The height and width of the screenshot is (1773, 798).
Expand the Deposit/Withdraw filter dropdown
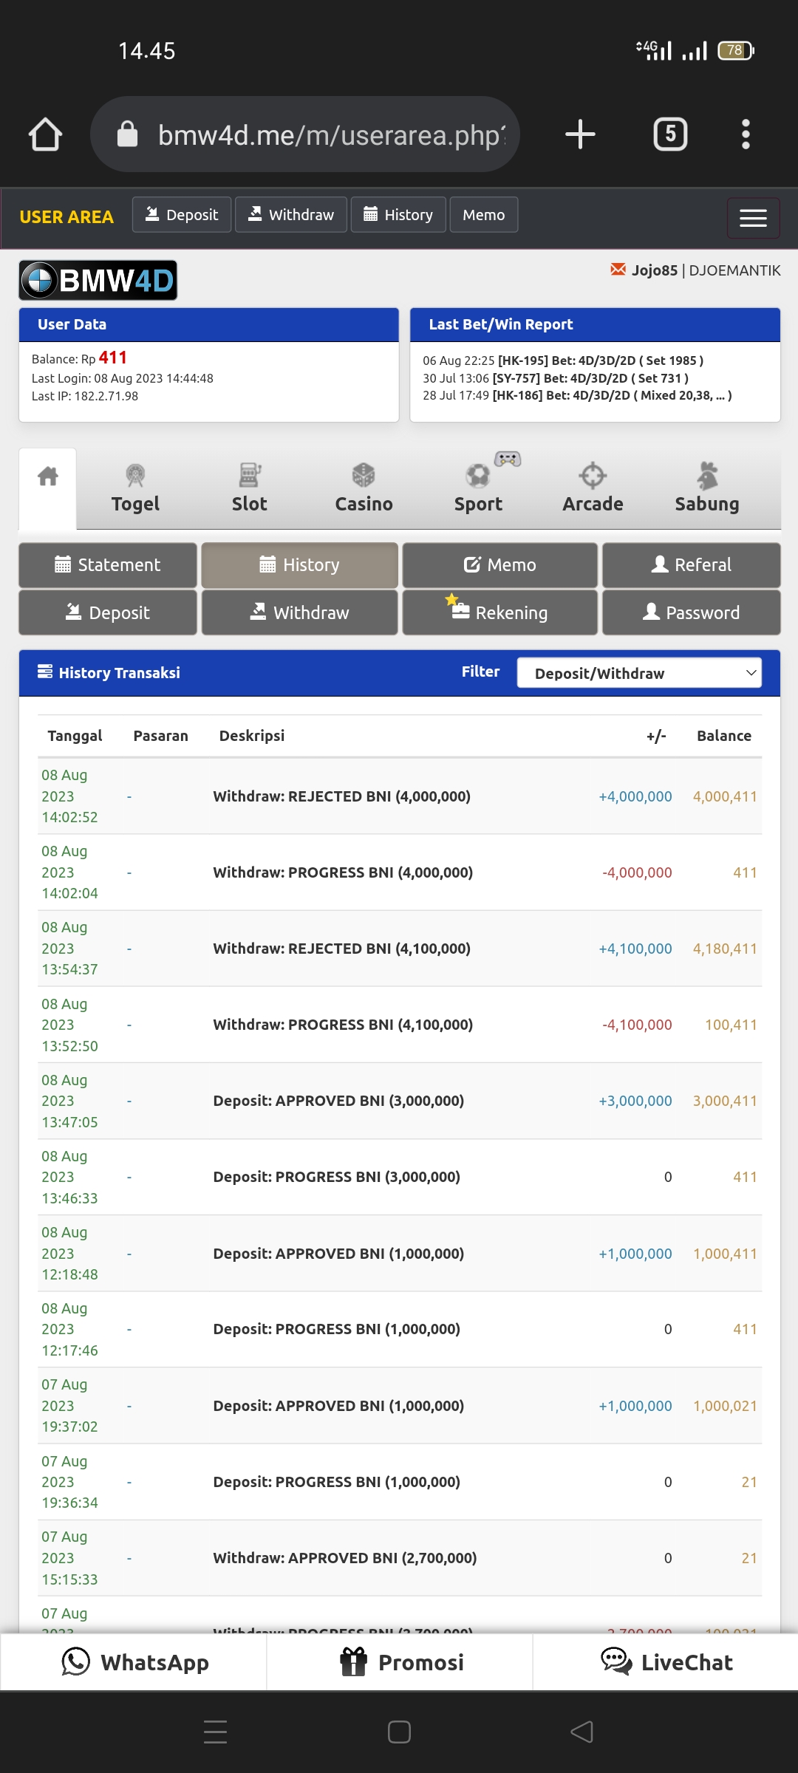638,673
